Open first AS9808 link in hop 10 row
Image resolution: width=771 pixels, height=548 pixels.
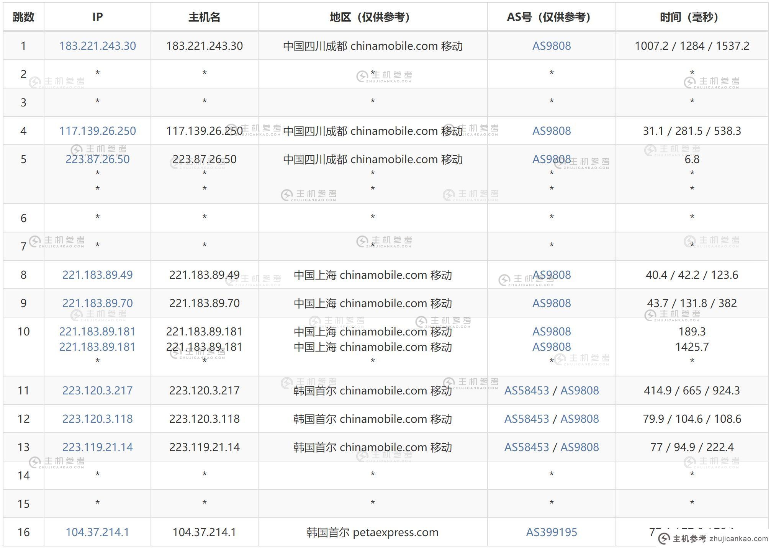(552, 332)
